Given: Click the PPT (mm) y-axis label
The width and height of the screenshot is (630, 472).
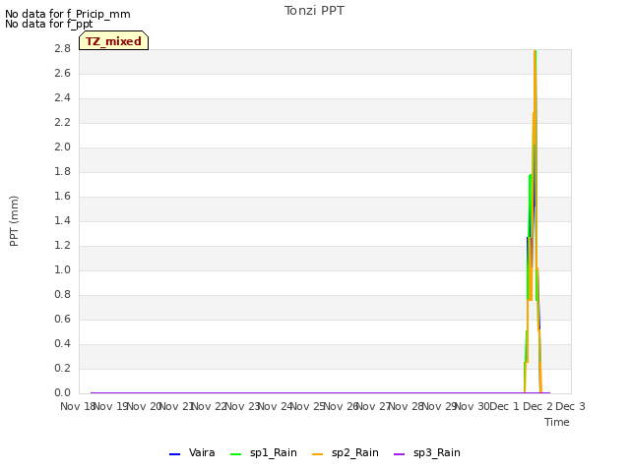Looking at the screenshot, I should [x=14, y=220].
